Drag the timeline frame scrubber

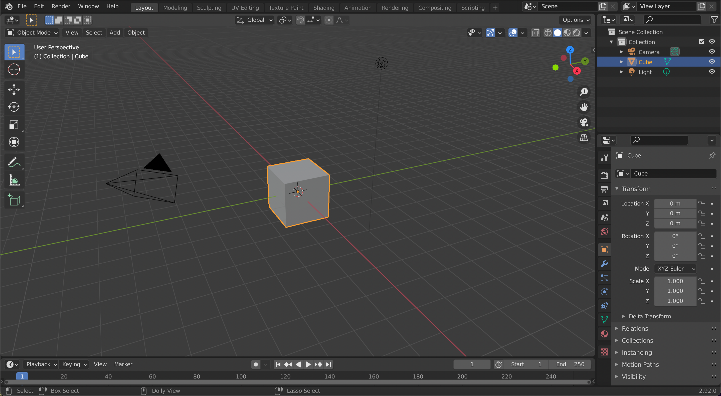pyautogui.click(x=22, y=376)
